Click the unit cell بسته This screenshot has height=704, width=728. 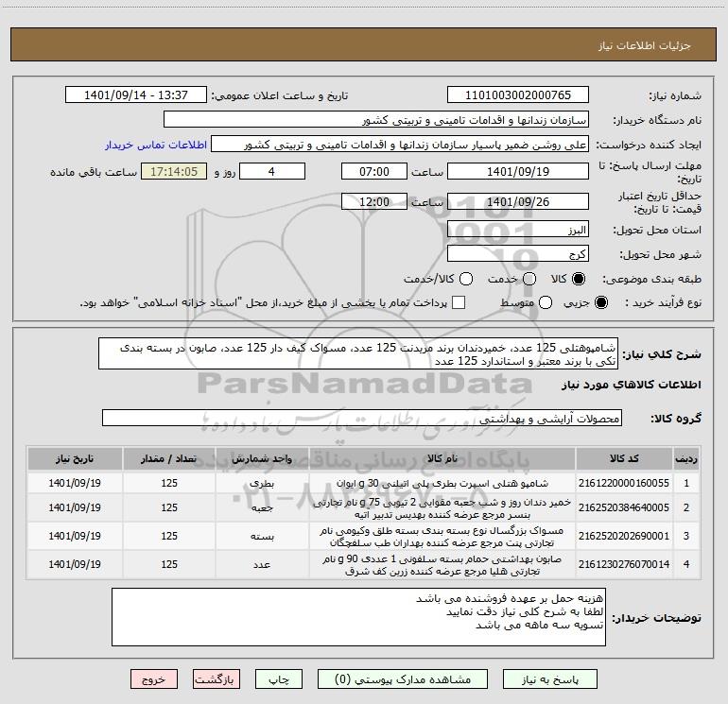(262, 536)
